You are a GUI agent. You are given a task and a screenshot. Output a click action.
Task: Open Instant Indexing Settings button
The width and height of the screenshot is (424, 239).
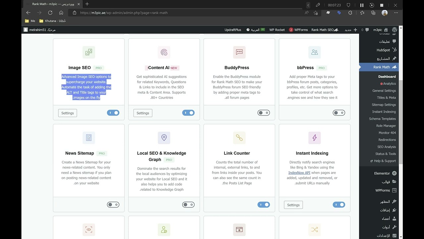pos(293,205)
